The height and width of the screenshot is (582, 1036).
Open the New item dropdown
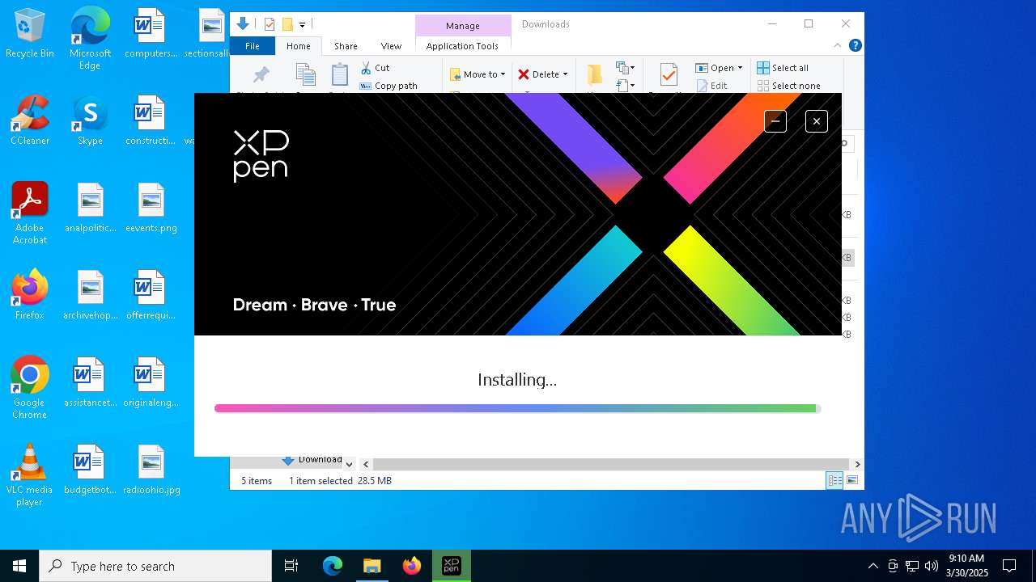[x=626, y=68]
